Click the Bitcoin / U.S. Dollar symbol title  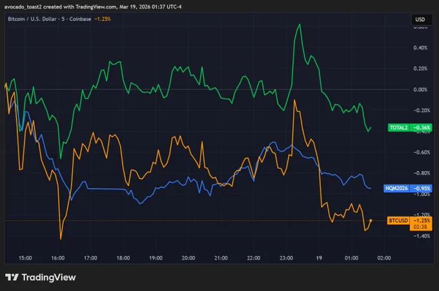[32, 19]
